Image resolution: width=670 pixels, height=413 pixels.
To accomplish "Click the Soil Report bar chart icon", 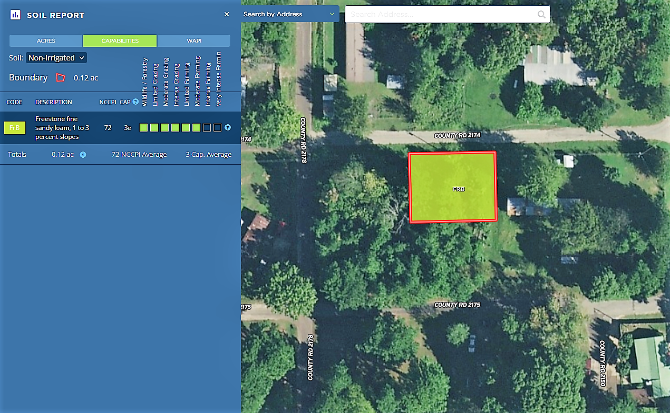I will coord(15,15).
